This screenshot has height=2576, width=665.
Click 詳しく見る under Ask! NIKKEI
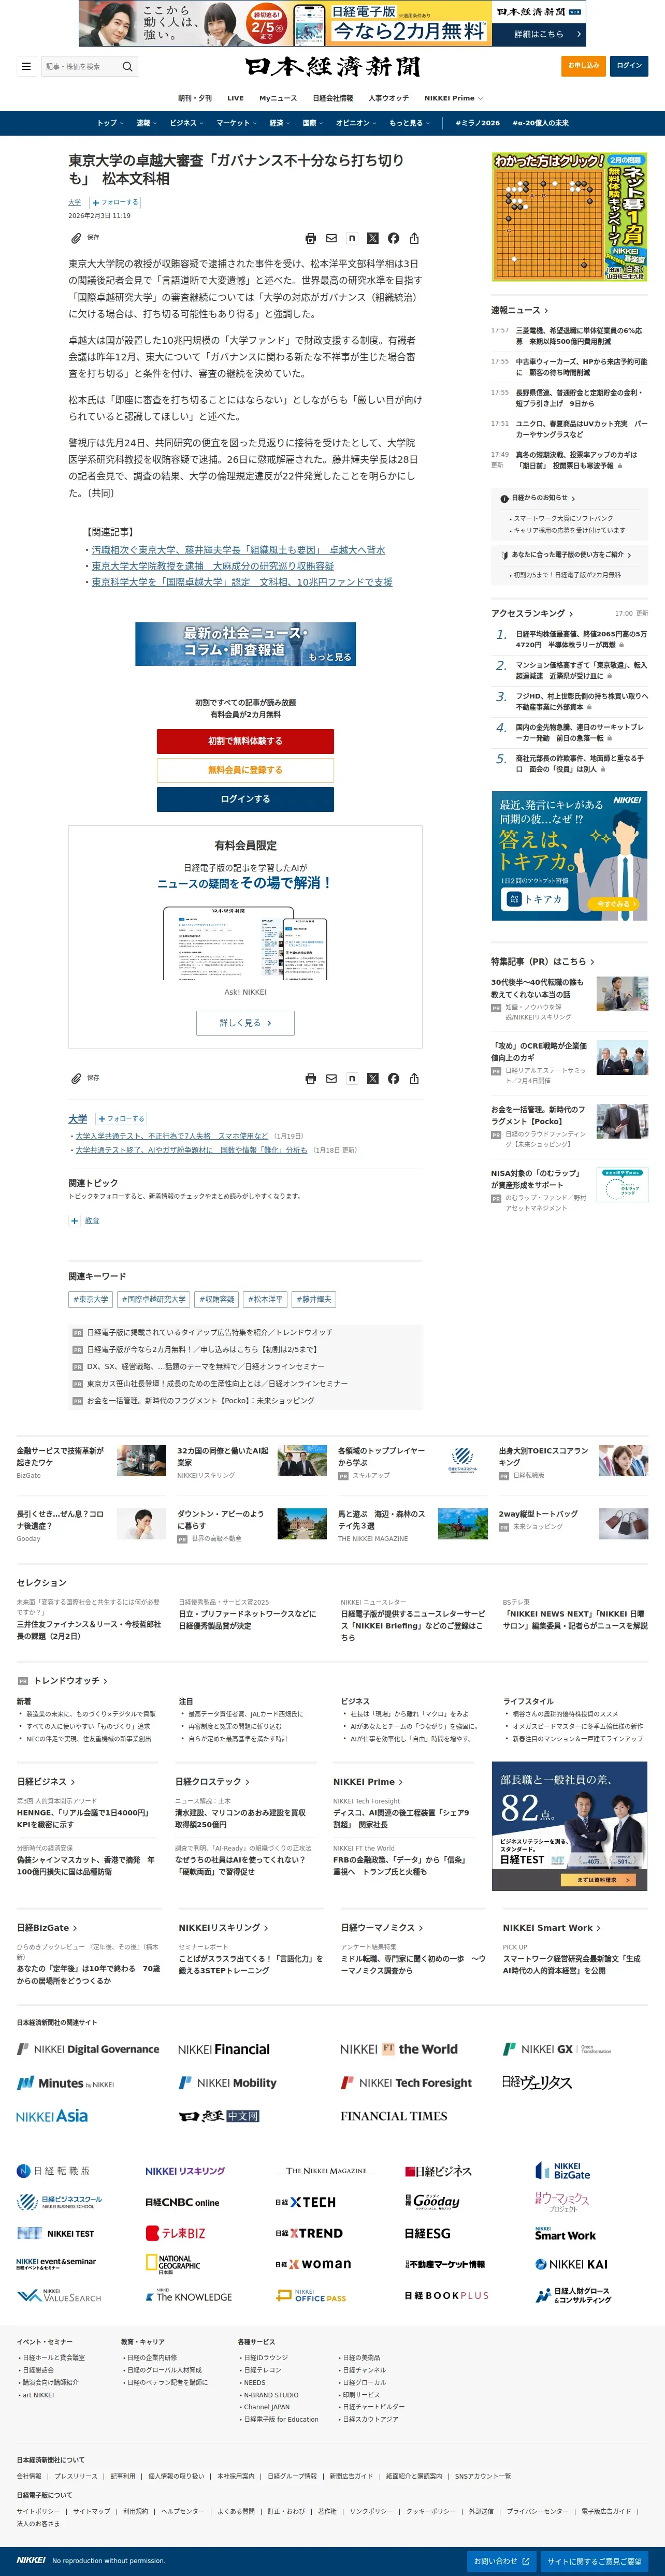tap(245, 1023)
